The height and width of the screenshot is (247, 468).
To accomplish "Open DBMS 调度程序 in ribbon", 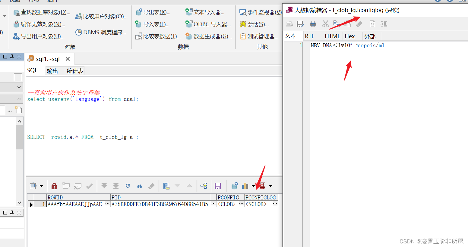I will (x=101, y=32).
